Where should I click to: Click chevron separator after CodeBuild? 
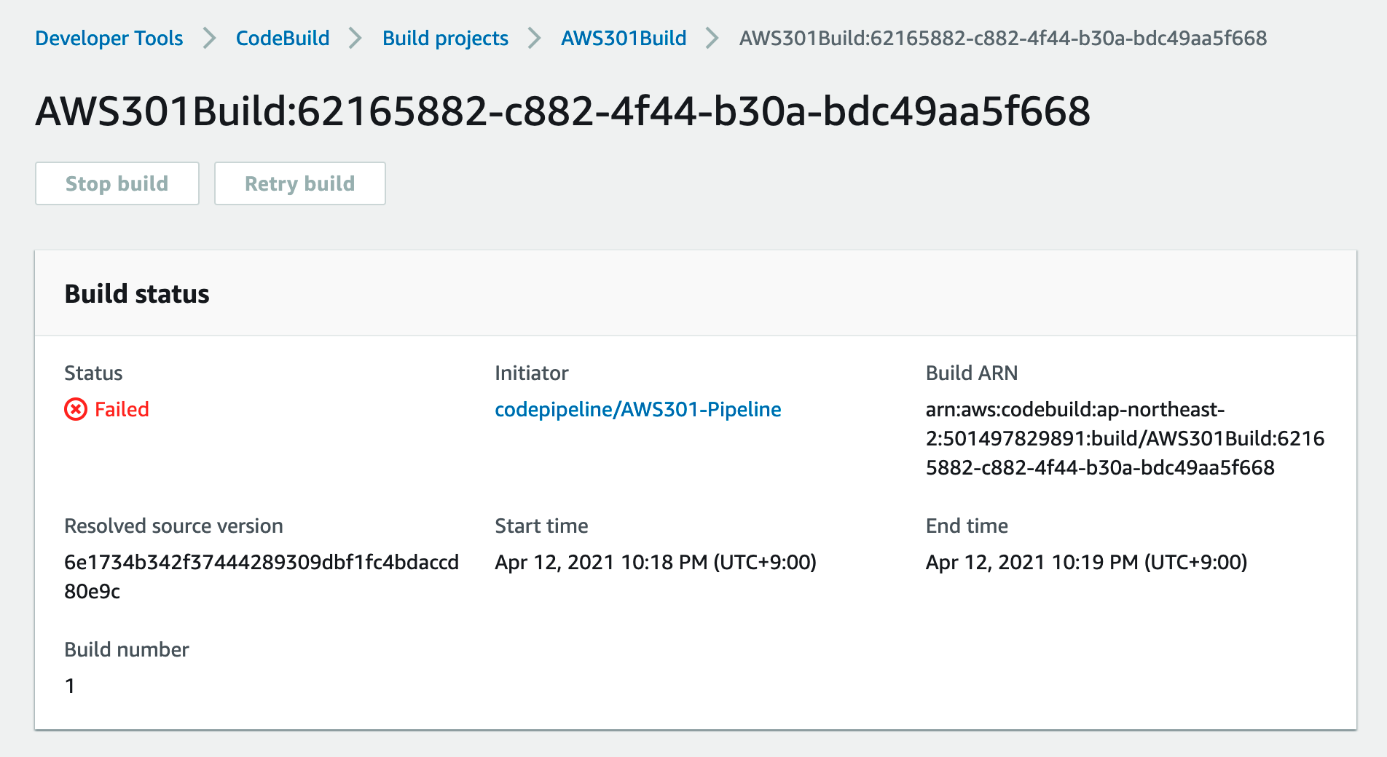click(355, 38)
